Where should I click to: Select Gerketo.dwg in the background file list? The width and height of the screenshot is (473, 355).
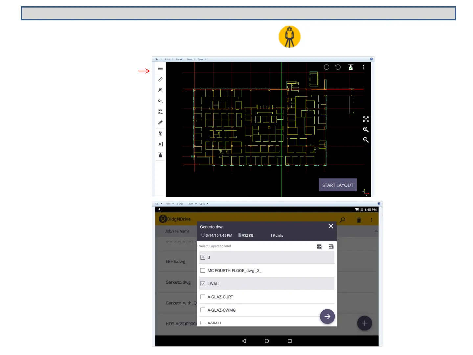(178, 282)
